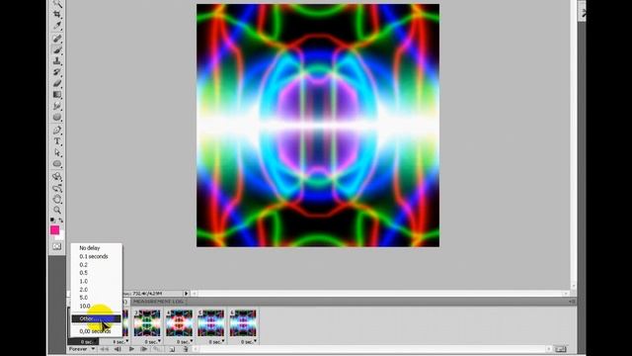Tween the animation frames

157,349
